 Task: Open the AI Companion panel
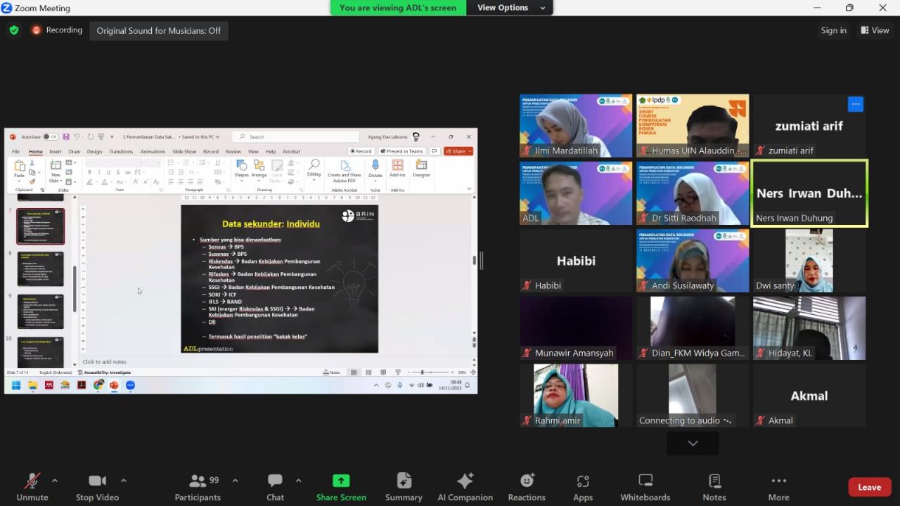tap(465, 486)
